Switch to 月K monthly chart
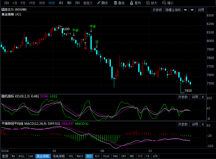 coord(78,3)
